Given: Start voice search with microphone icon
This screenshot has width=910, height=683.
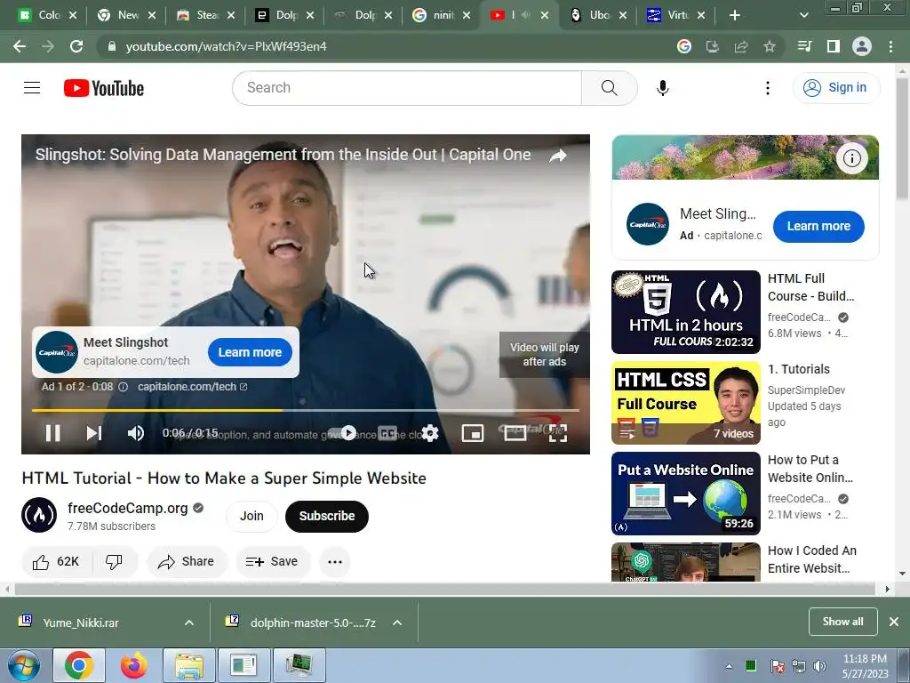Looking at the screenshot, I should click(x=662, y=88).
